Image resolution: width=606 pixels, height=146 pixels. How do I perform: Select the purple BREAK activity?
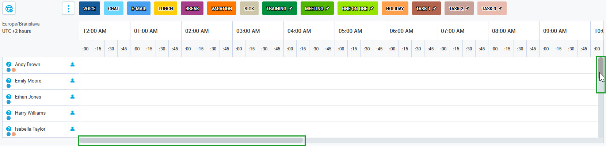click(x=192, y=8)
